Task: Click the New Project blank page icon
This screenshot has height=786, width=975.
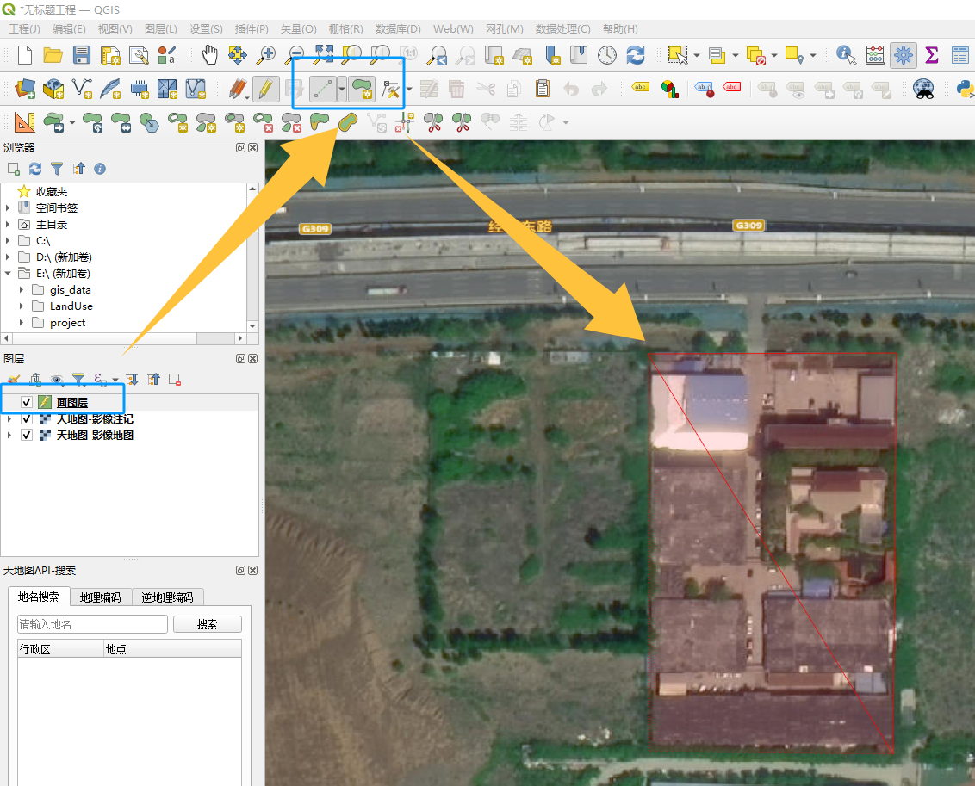Action: tap(25, 55)
